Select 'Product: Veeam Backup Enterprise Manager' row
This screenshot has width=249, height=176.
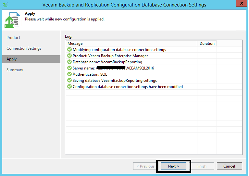(x=154, y=56)
